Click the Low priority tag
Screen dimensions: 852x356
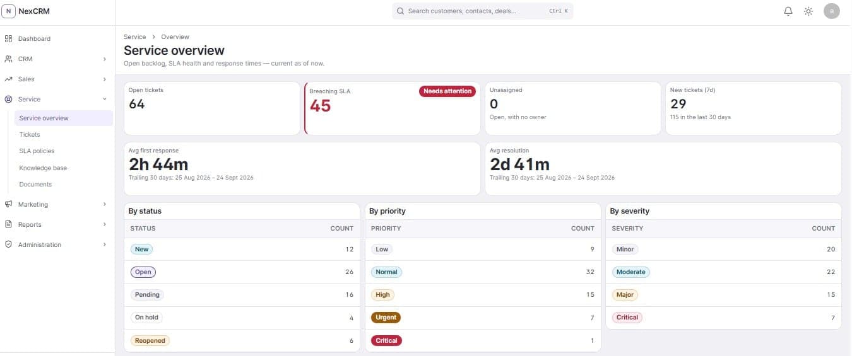click(x=382, y=249)
